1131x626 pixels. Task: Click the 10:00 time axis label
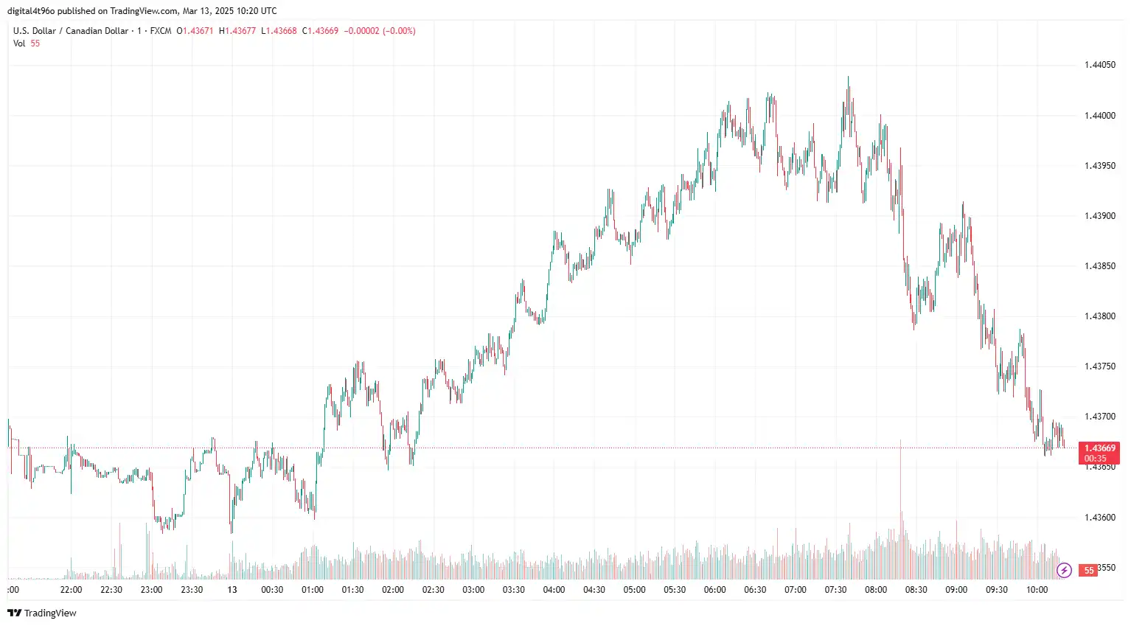tap(1037, 590)
